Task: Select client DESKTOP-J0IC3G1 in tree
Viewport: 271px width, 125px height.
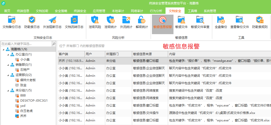Action: click(x=34, y=101)
